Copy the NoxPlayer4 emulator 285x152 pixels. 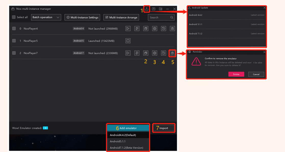coord(146,29)
